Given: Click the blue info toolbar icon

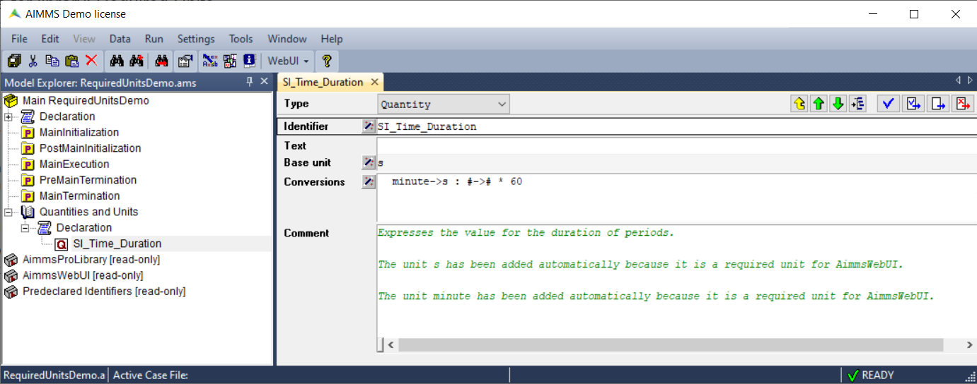Looking at the screenshot, I should click(x=249, y=61).
